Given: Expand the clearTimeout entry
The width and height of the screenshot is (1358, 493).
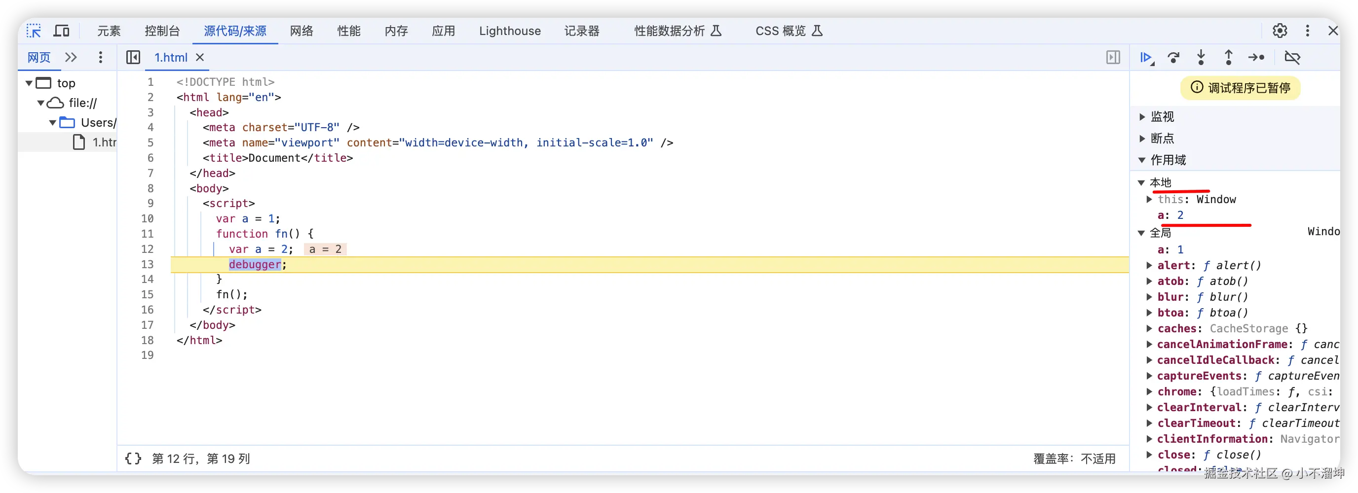Looking at the screenshot, I should click(x=1149, y=423).
